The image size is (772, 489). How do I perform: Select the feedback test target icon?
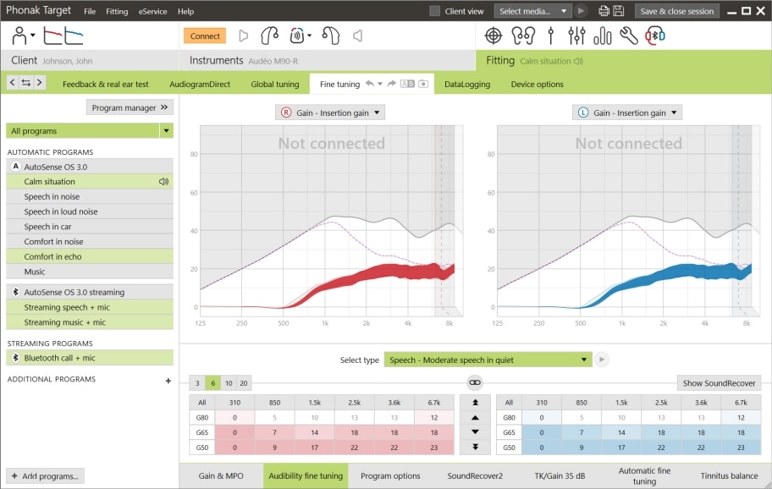[x=493, y=36]
